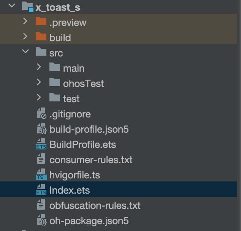The height and width of the screenshot is (231, 241).
Task: Click the orange build folder icon
Action: pyautogui.click(x=41, y=37)
